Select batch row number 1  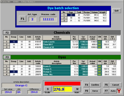pos(64,15)
